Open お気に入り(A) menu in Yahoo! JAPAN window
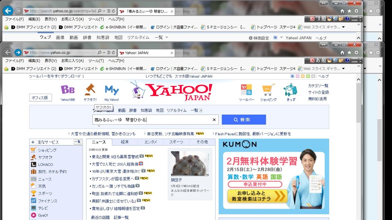 [x=73, y=61]
